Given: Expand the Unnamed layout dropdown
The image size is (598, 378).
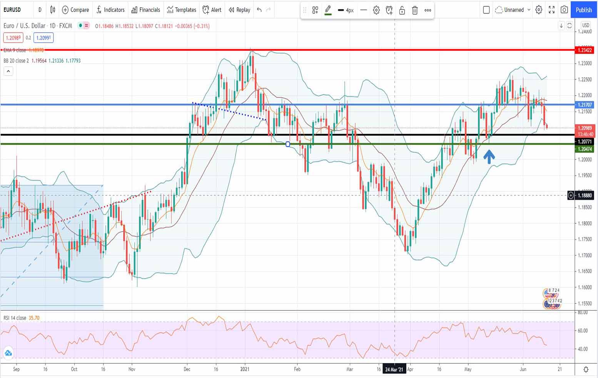Looking at the screenshot, I should click(529, 10).
